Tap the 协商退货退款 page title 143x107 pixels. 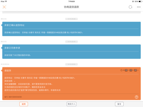[x=71, y=7]
